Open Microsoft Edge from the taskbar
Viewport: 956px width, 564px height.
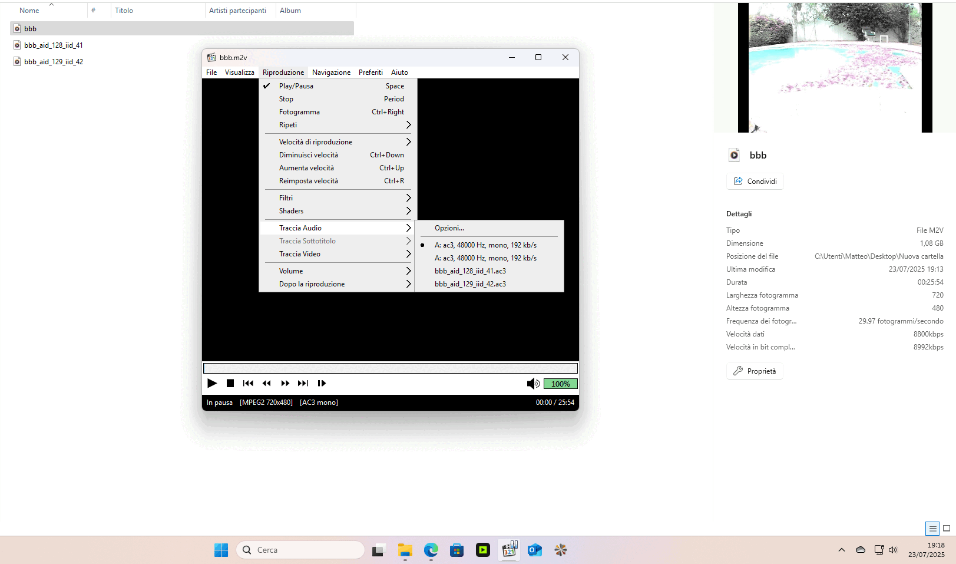(431, 550)
